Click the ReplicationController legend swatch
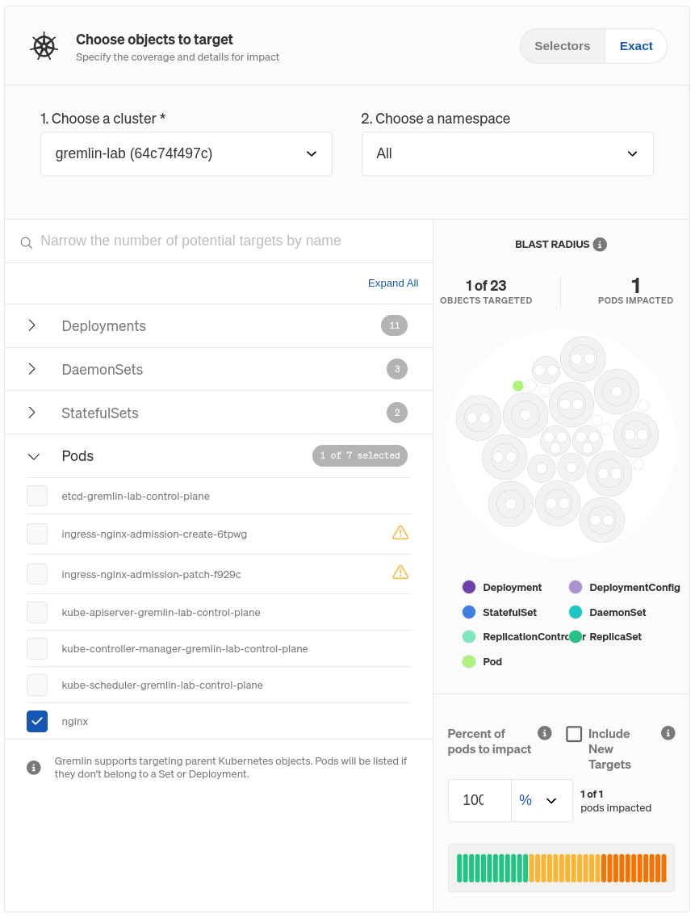 (469, 636)
